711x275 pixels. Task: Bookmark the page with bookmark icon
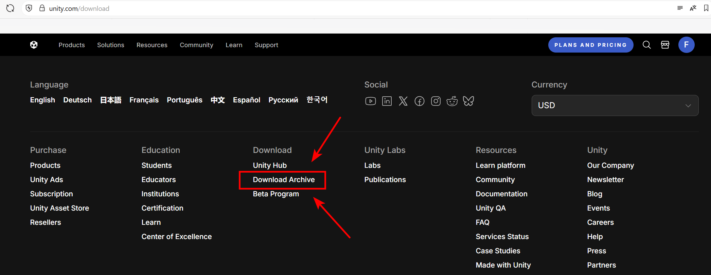(x=706, y=8)
